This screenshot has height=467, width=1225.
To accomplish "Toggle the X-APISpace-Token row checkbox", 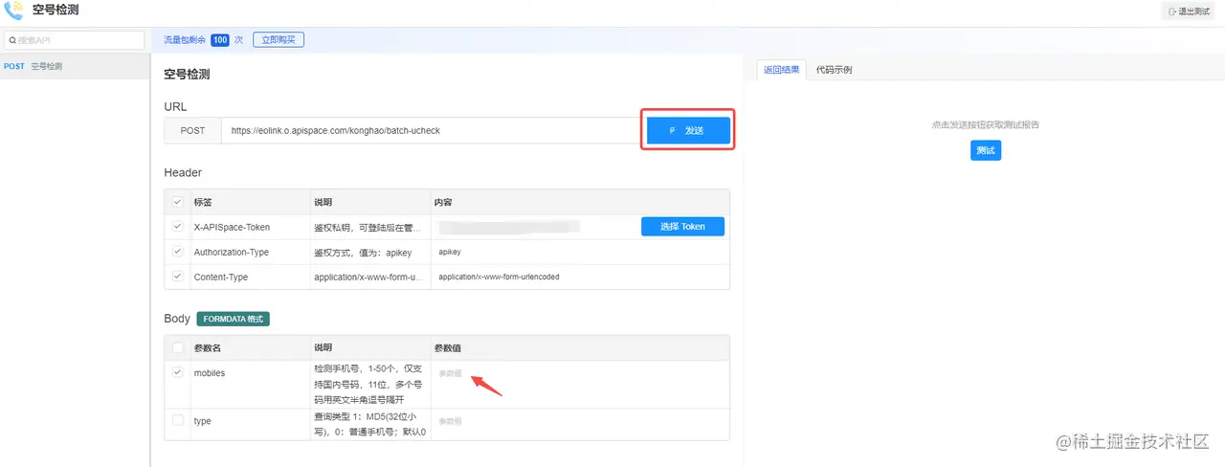I will (177, 227).
